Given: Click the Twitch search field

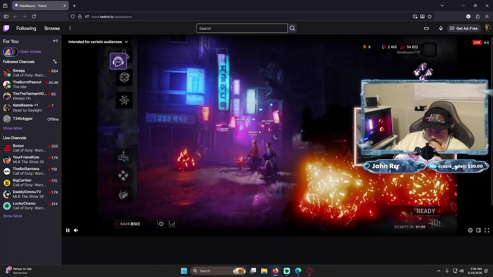Looking at the screenshot, I should pyautogui.click(x=242, y=28).
